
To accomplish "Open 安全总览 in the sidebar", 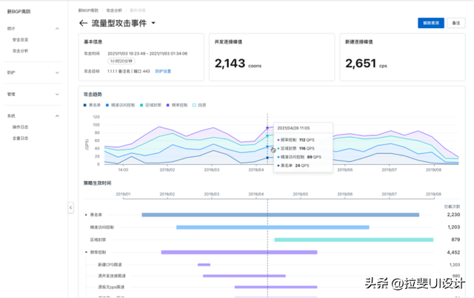I will [x=20, y=40].
